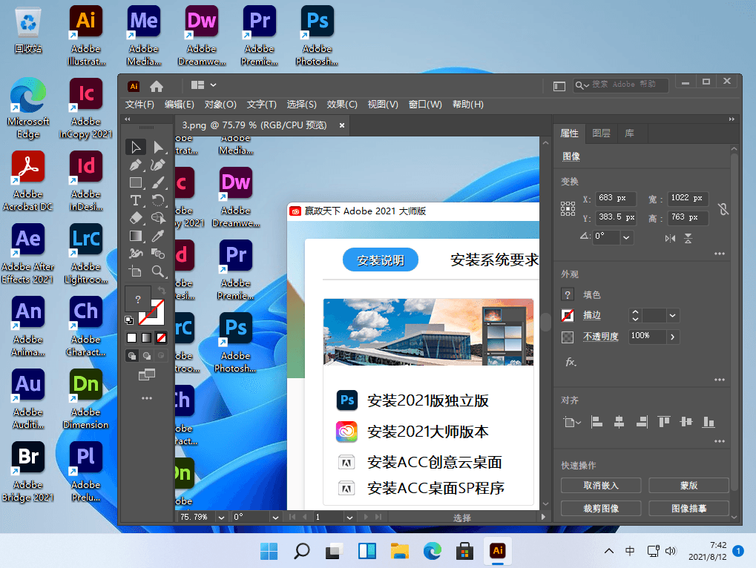Click Horizontal align center icon
Image resolution: width=756 pixels, height=568 pixels.
click(x=619, y=422)
